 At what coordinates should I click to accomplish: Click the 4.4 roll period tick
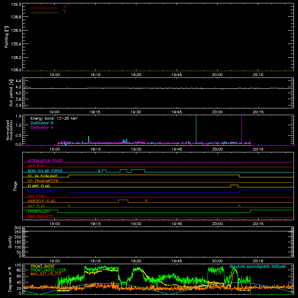[18, 81]
